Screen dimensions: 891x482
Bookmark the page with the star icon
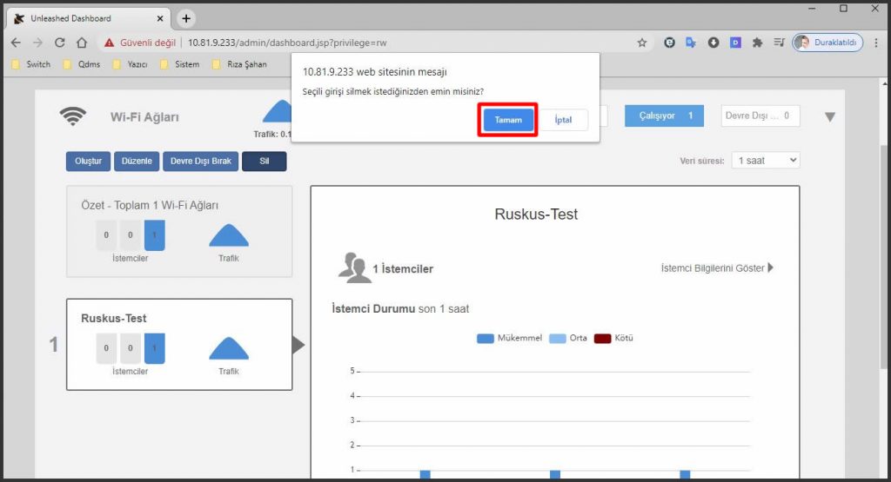click(642, 43)
